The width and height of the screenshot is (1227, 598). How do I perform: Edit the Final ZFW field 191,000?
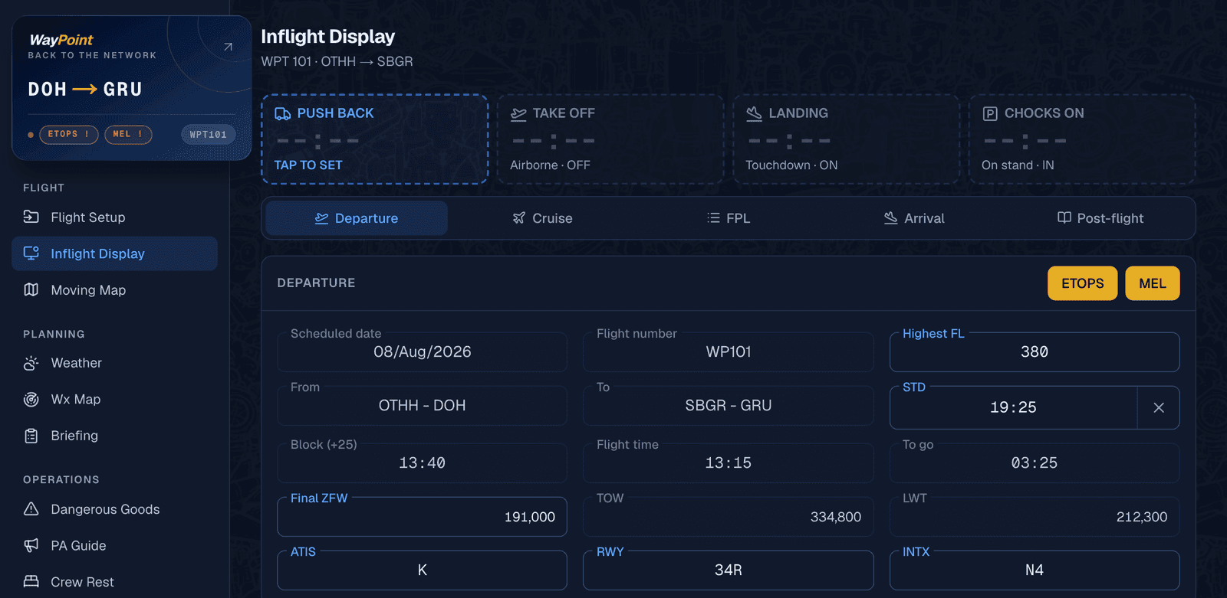coord(422,517)
